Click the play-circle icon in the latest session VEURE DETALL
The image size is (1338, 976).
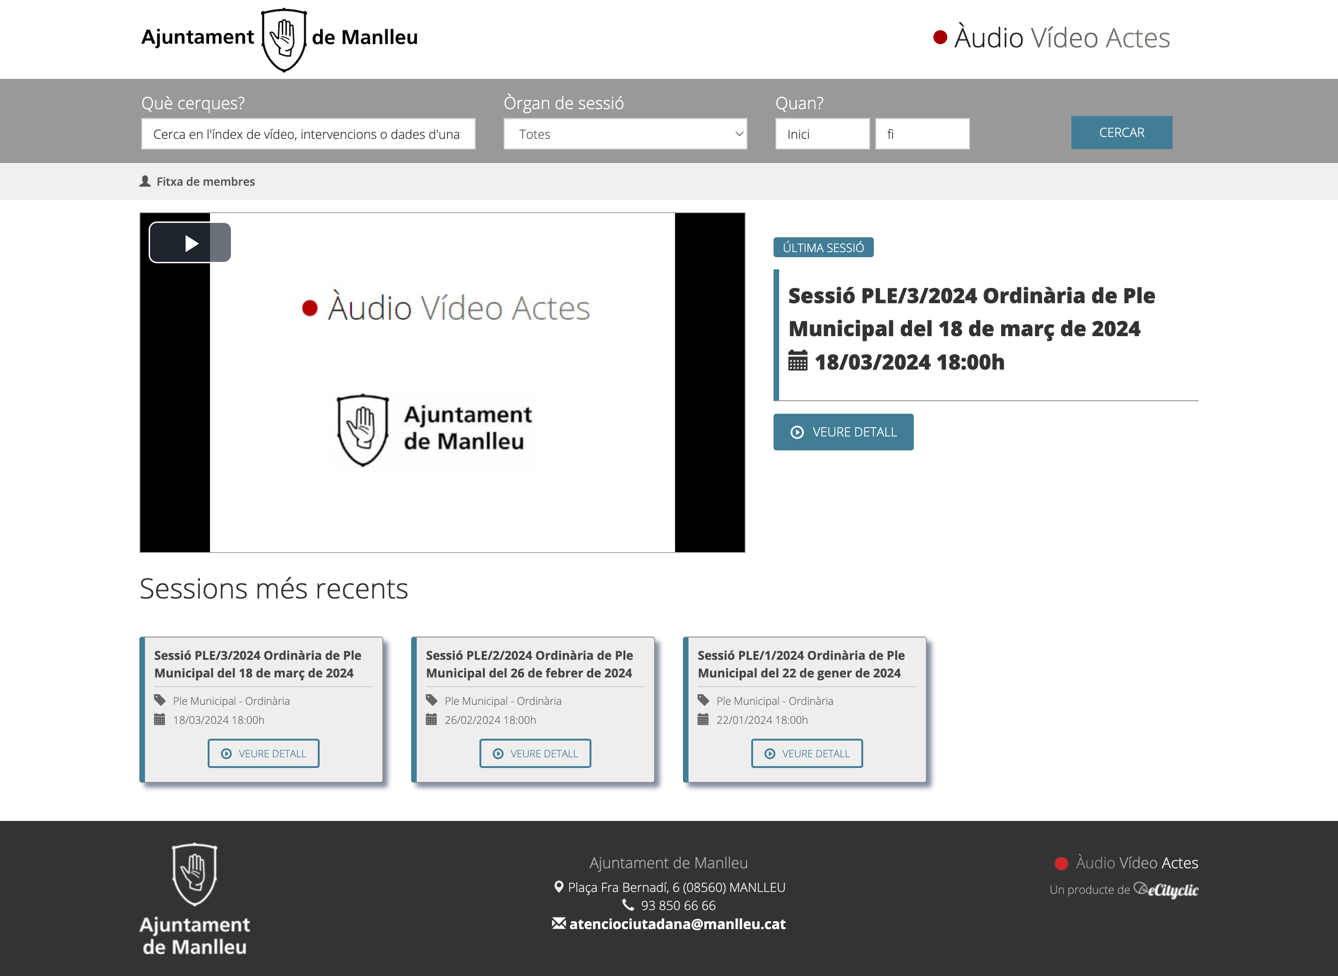point(797,432)
